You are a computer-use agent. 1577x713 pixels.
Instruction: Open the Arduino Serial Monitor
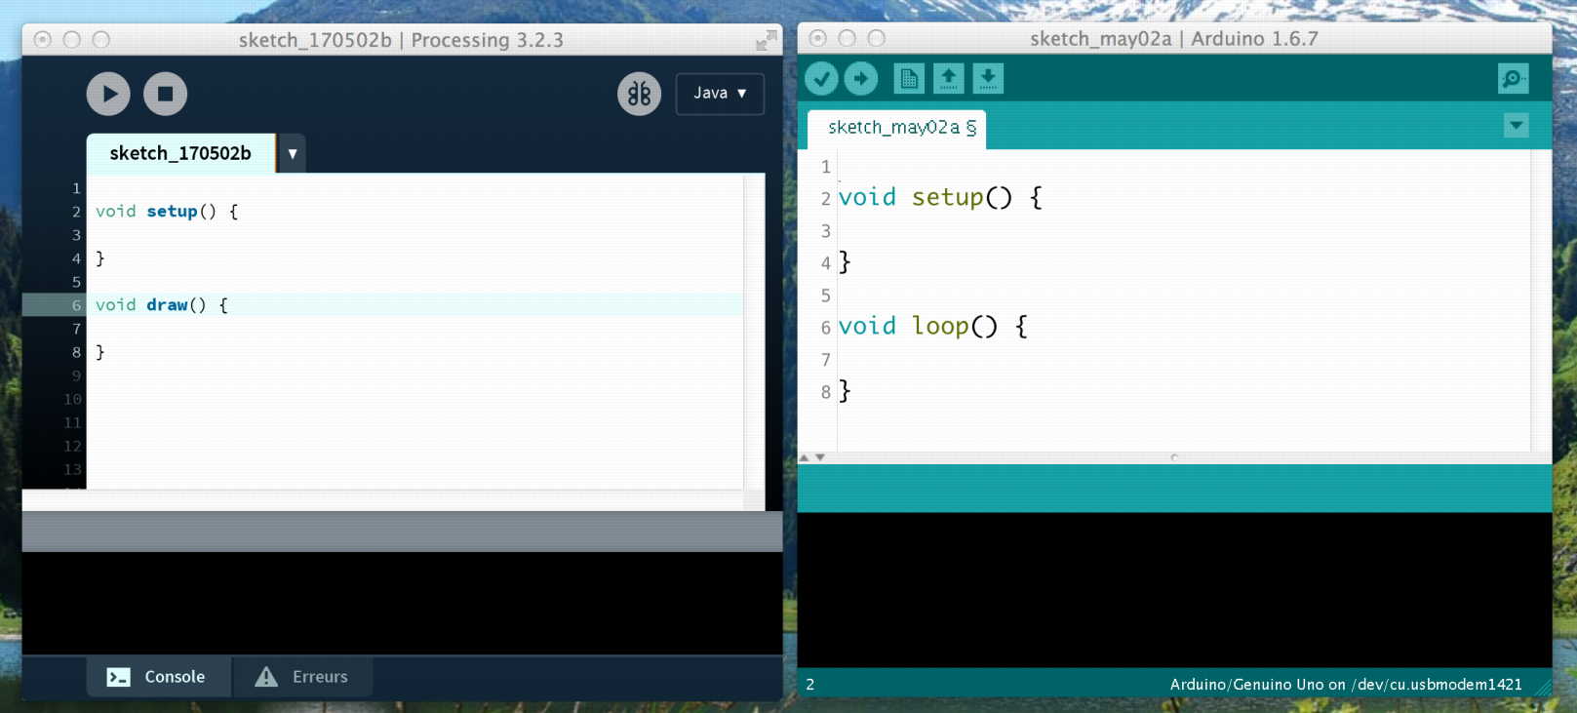coord(1514,78)
